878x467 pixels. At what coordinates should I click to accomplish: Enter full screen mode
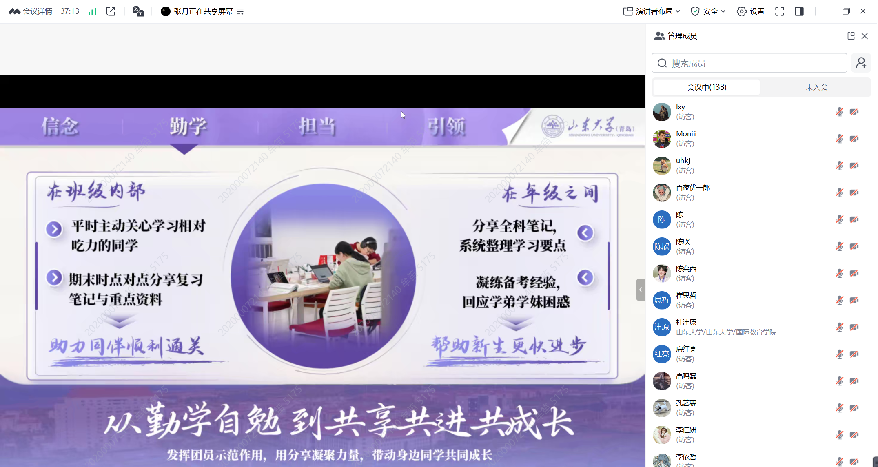point(779,11)
